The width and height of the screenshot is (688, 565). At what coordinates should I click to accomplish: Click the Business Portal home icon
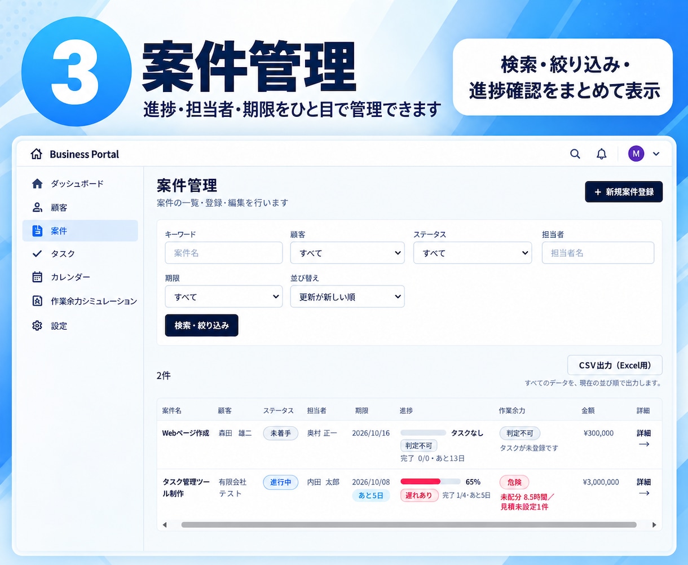tap(37, 154)
